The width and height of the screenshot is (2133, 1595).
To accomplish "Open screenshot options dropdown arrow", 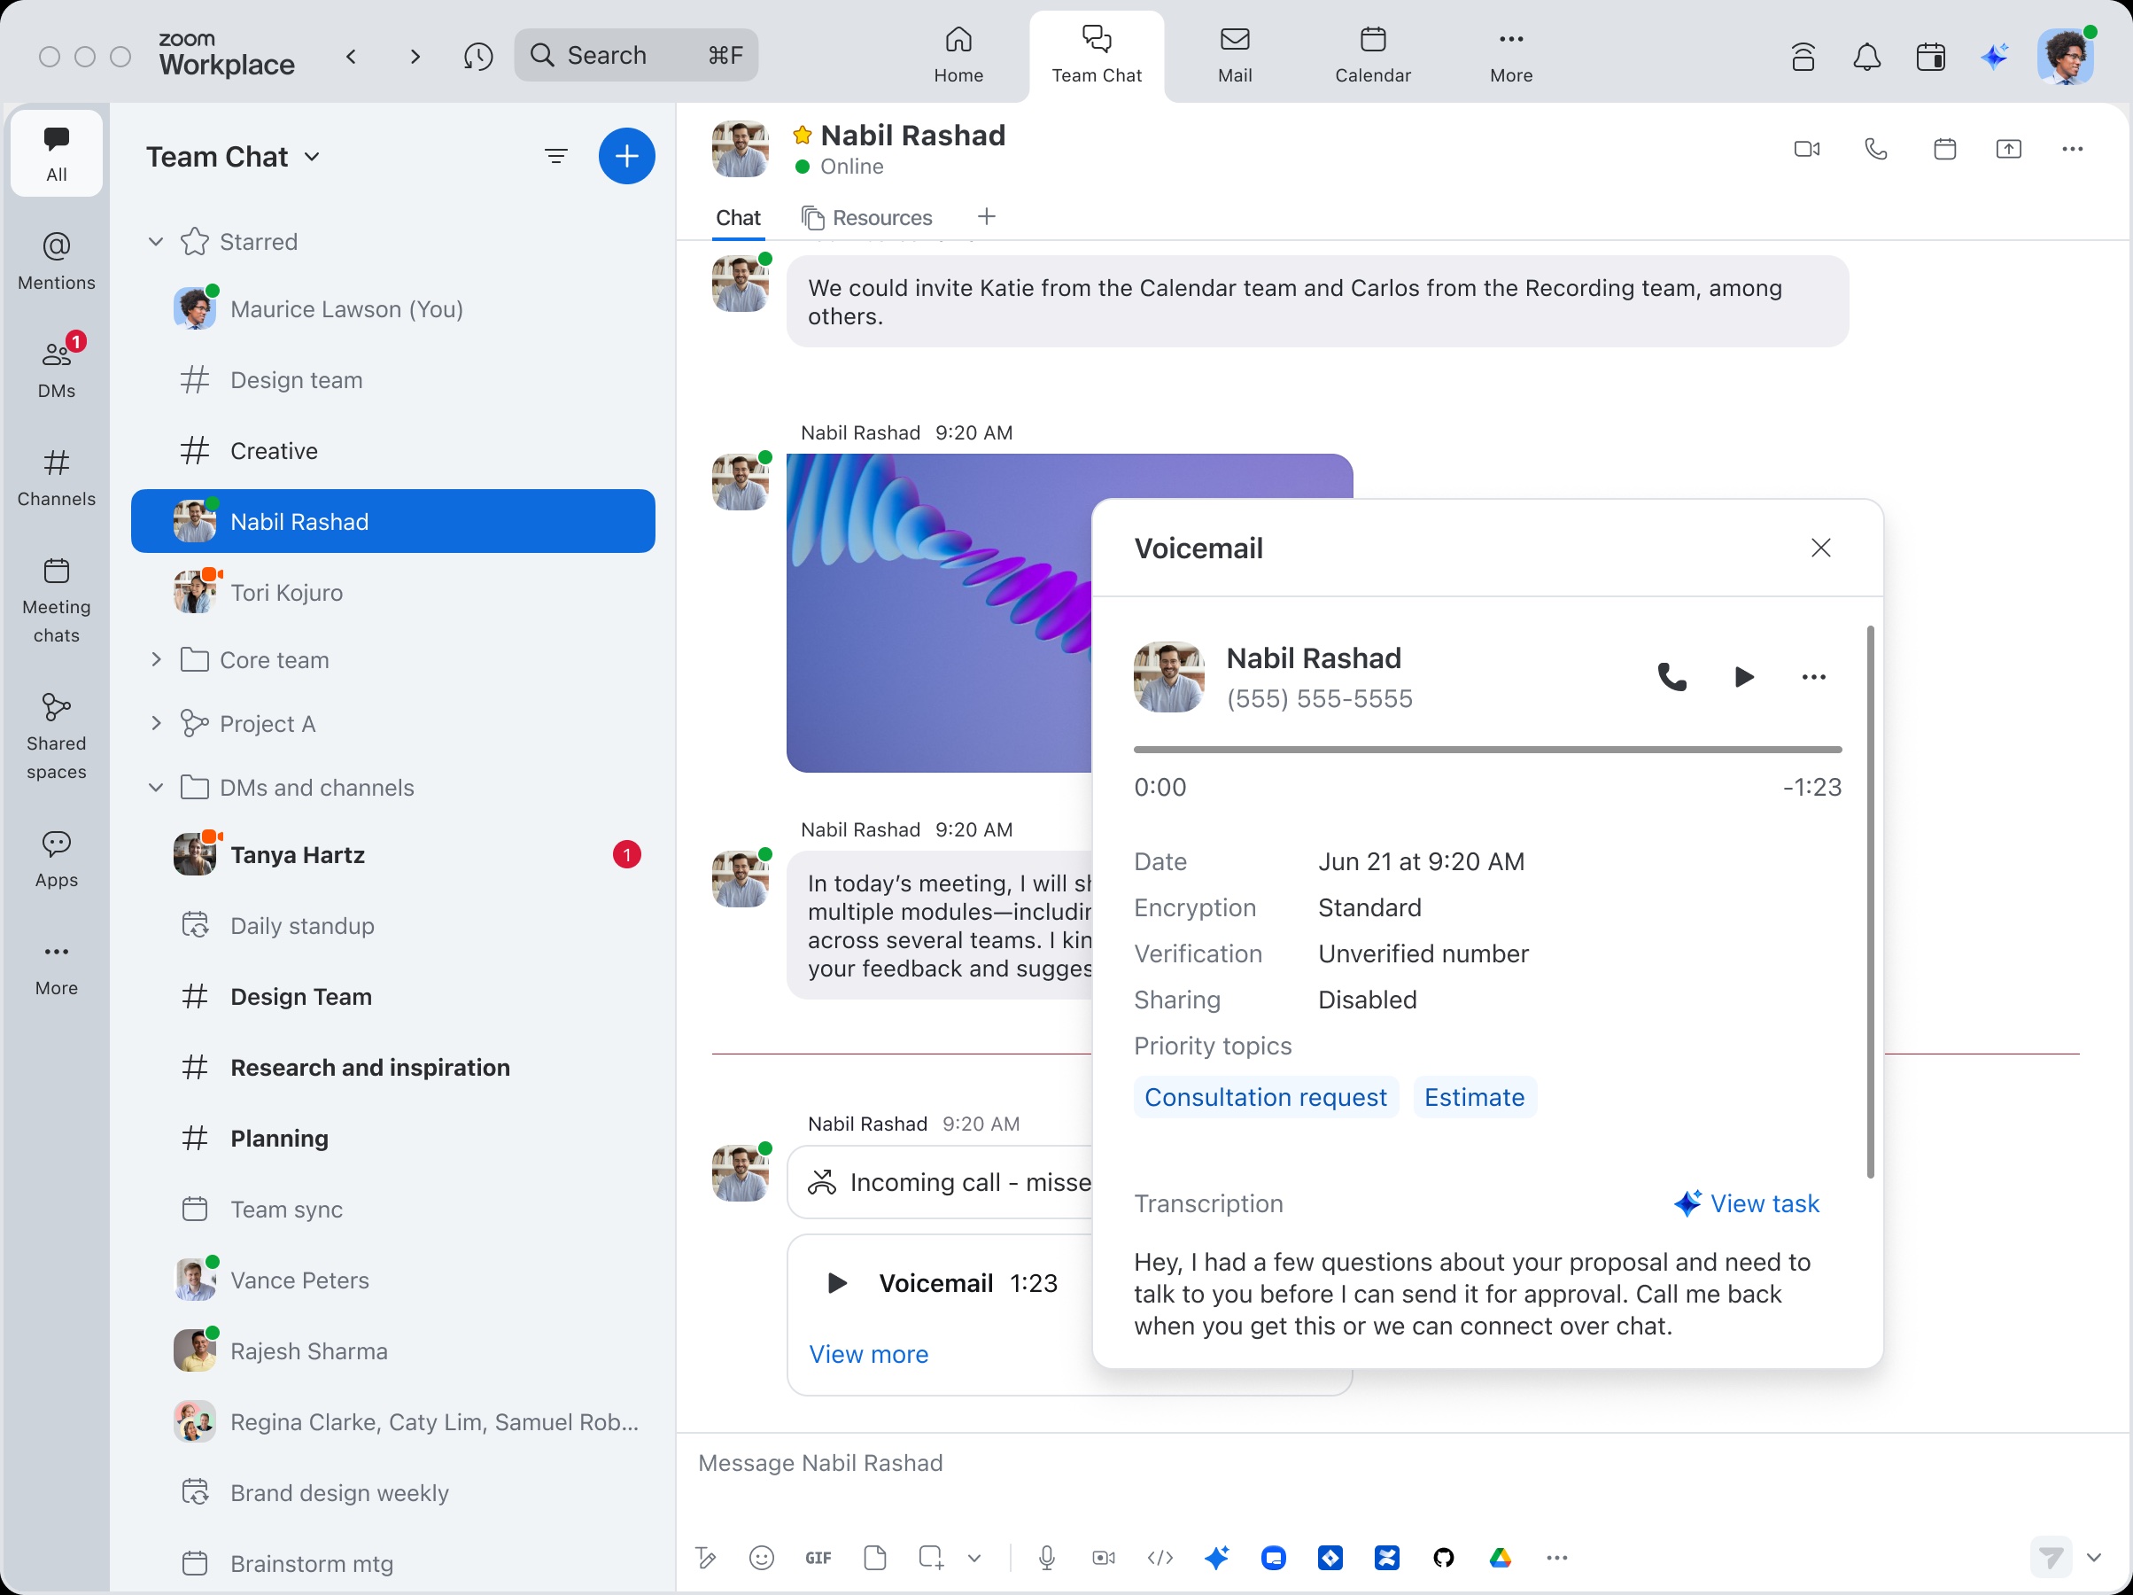I will [x=973, y=1558].
